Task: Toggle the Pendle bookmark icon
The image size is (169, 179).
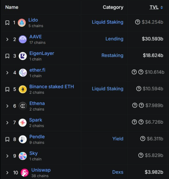Action: point(7,139)
